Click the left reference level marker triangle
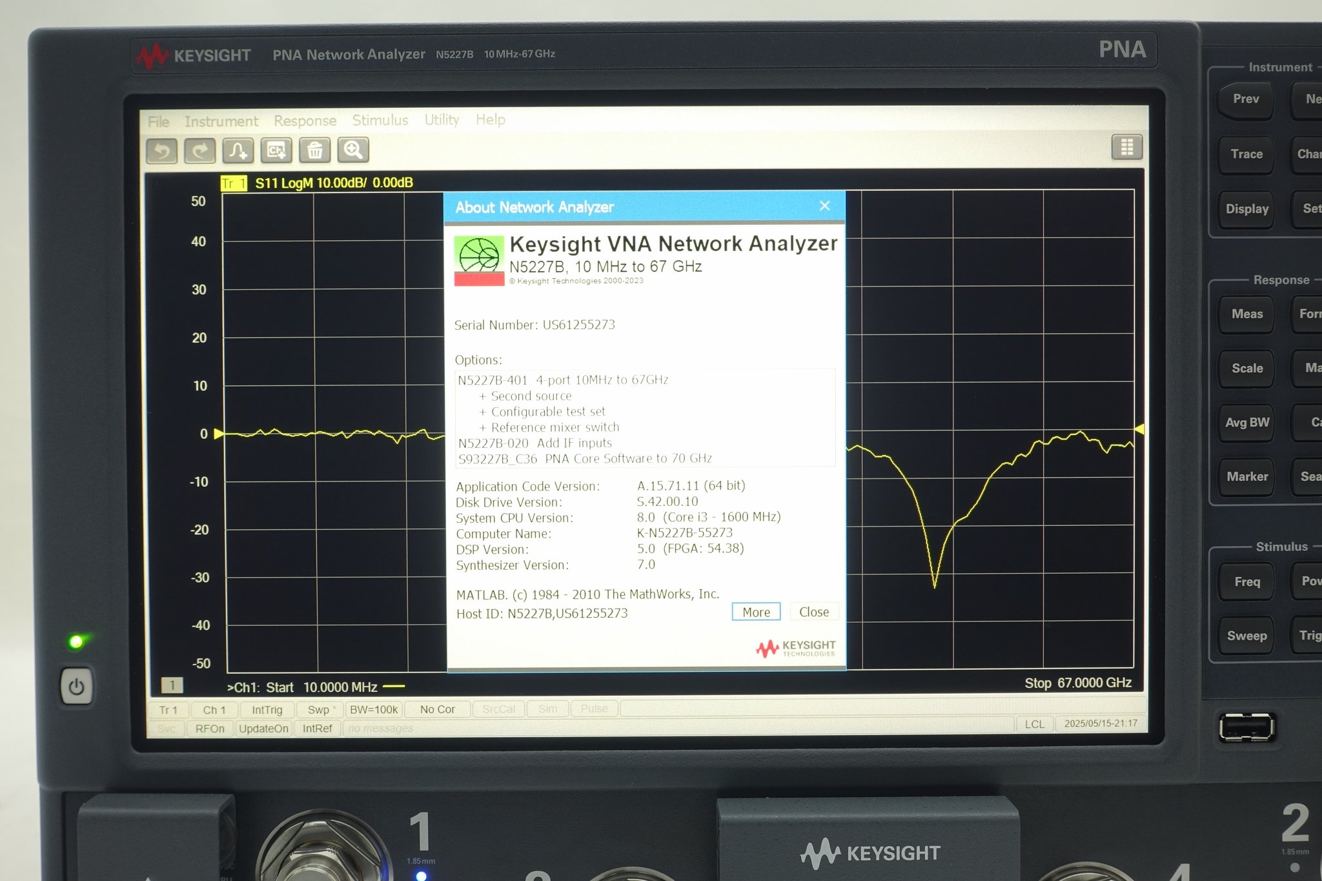1322x881 pixels. [x=219, y=434]
